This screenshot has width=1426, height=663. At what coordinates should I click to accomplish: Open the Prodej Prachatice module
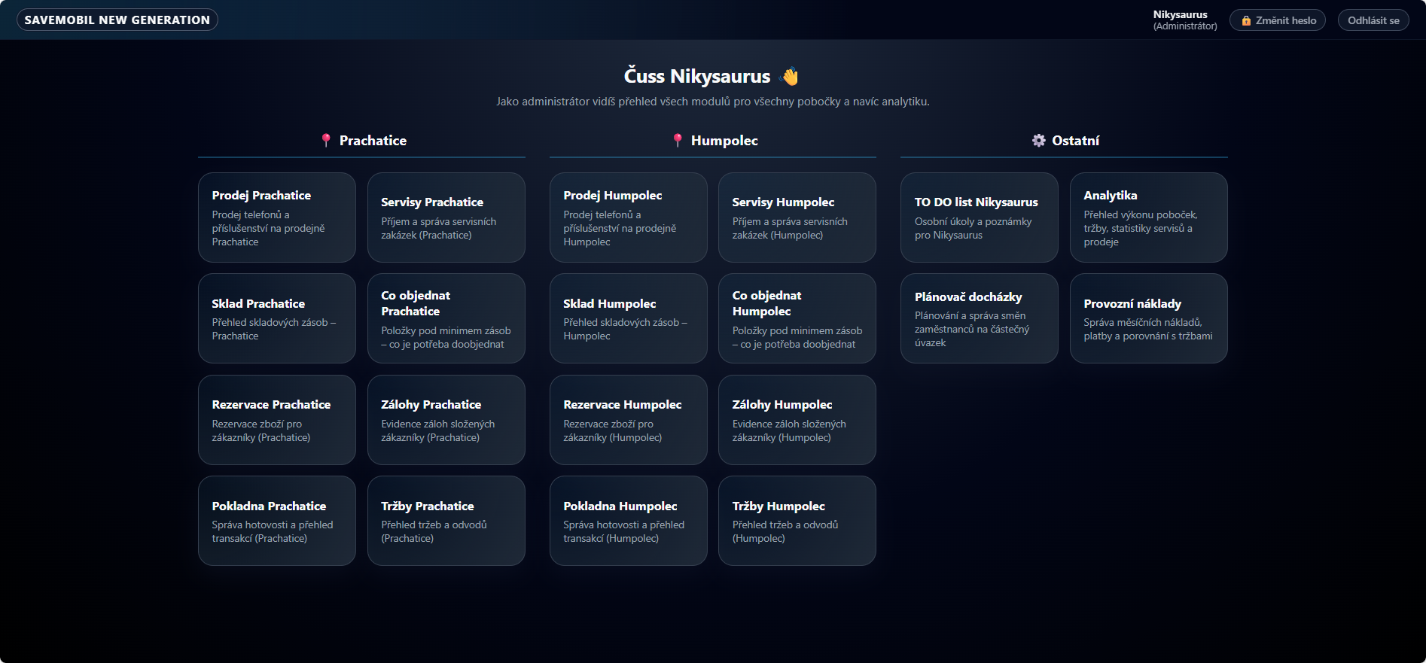[276, 217]
